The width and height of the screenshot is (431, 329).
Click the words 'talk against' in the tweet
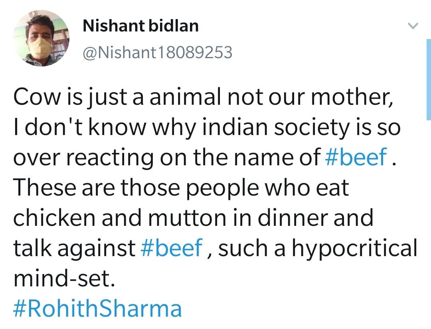coord(74,248)
